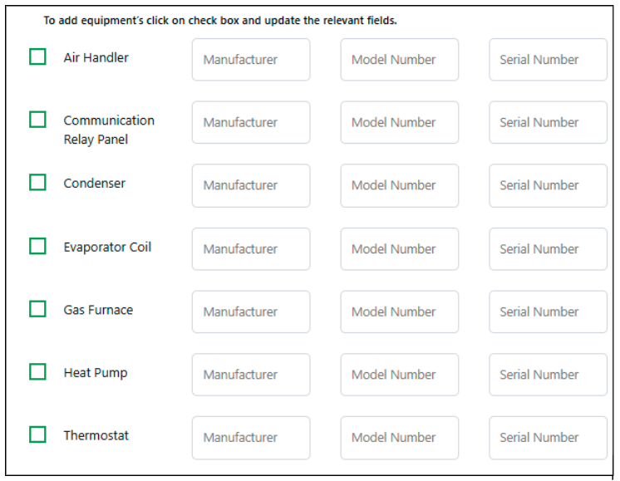The width and height of the screenshot is (620, 481).
Task: Focus the Gas Furnace Manufacturer field
Action: 250,312
